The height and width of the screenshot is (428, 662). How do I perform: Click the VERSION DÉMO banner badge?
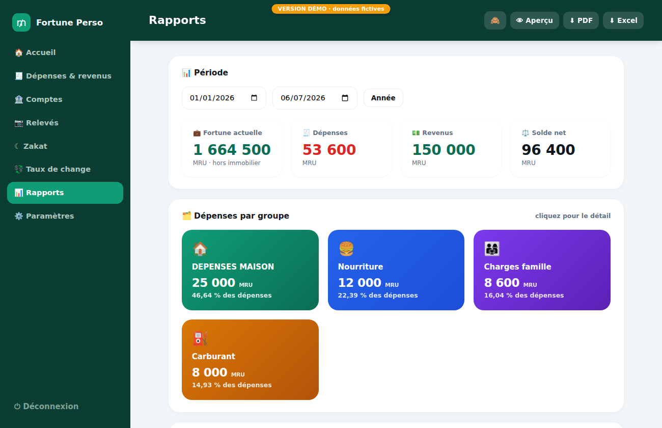click(x=331, y=9)
